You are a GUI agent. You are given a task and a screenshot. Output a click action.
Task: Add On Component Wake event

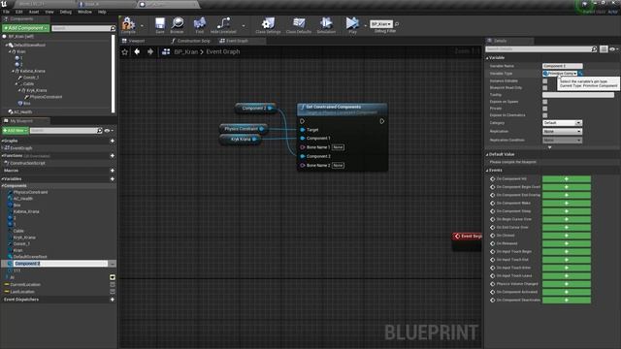(567, 204)
